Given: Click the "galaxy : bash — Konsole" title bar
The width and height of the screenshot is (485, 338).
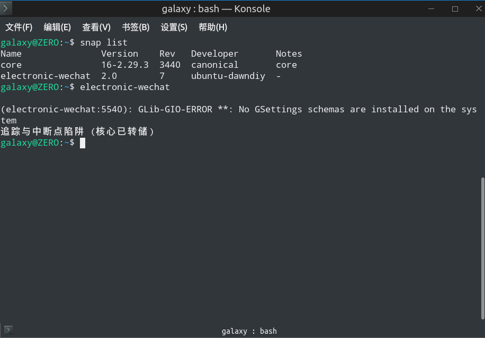Looking at the screenshot, I should pyautogui.click(x=216, y=8).
